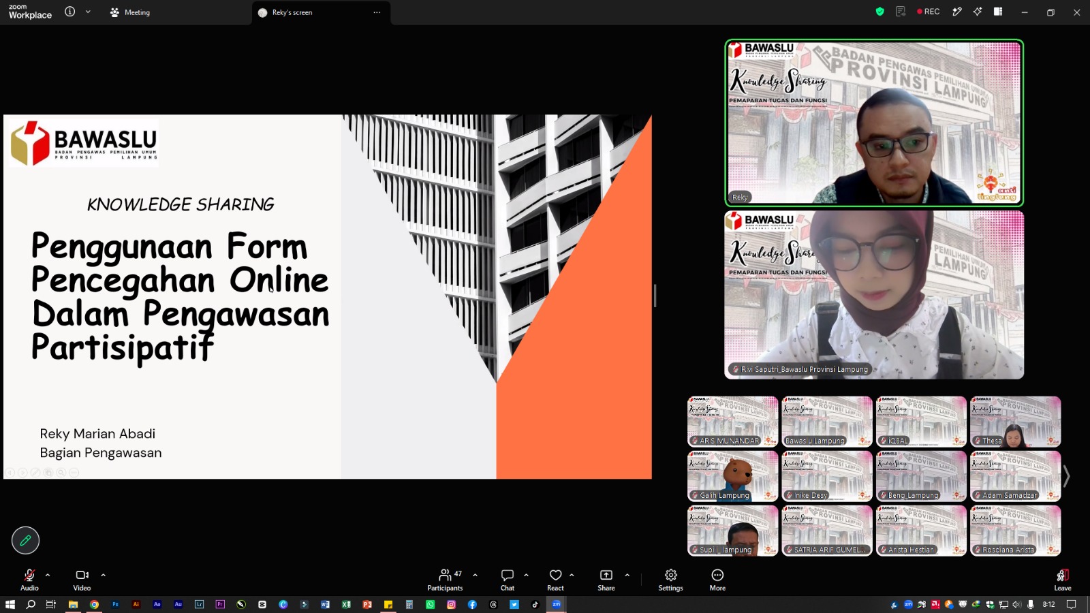This screenshot has width=1090, height=613.
Task: Open the Participants panel icon
Action: point(445,576)
